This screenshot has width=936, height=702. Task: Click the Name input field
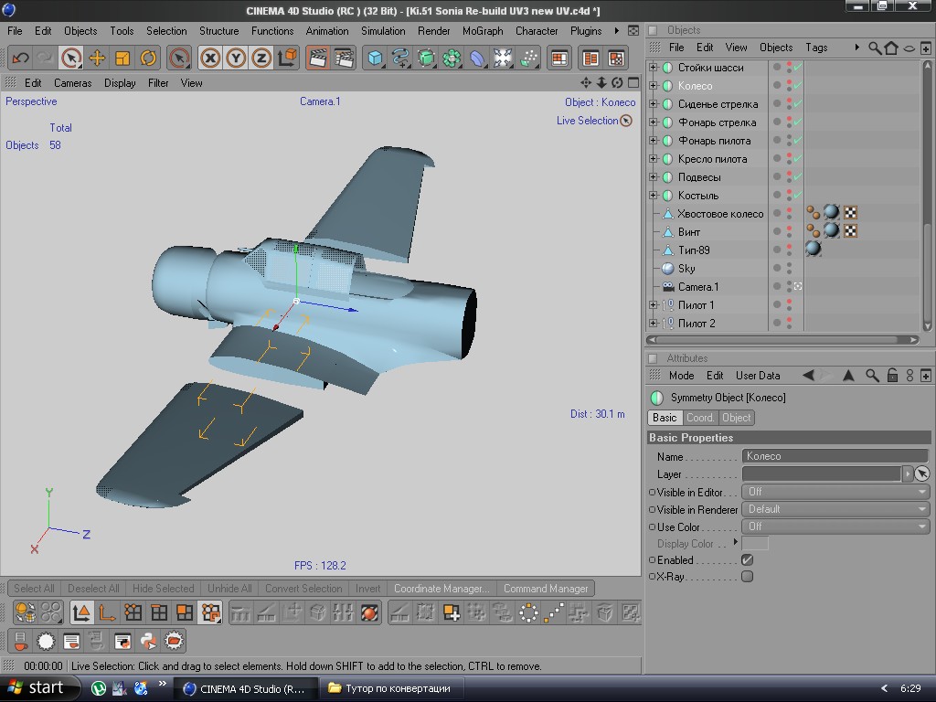point(835,456)
